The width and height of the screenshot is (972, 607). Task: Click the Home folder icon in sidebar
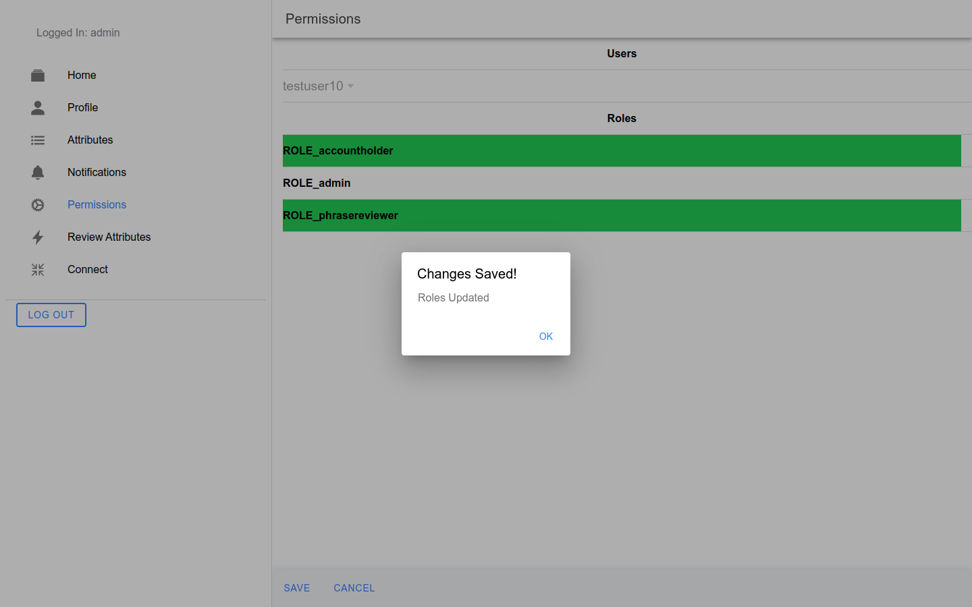[x=38, y=76]
